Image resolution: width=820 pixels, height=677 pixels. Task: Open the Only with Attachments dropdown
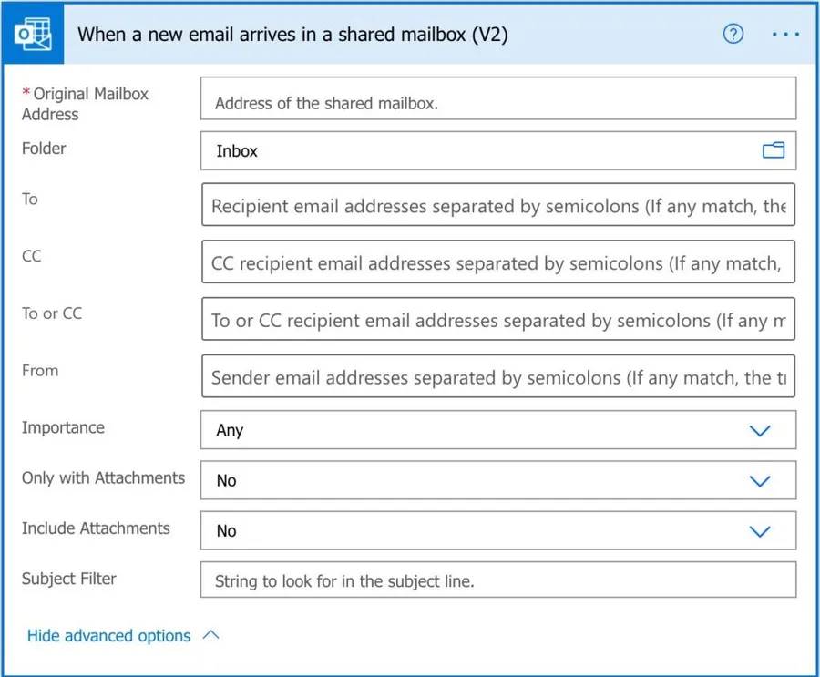point(759,480)
